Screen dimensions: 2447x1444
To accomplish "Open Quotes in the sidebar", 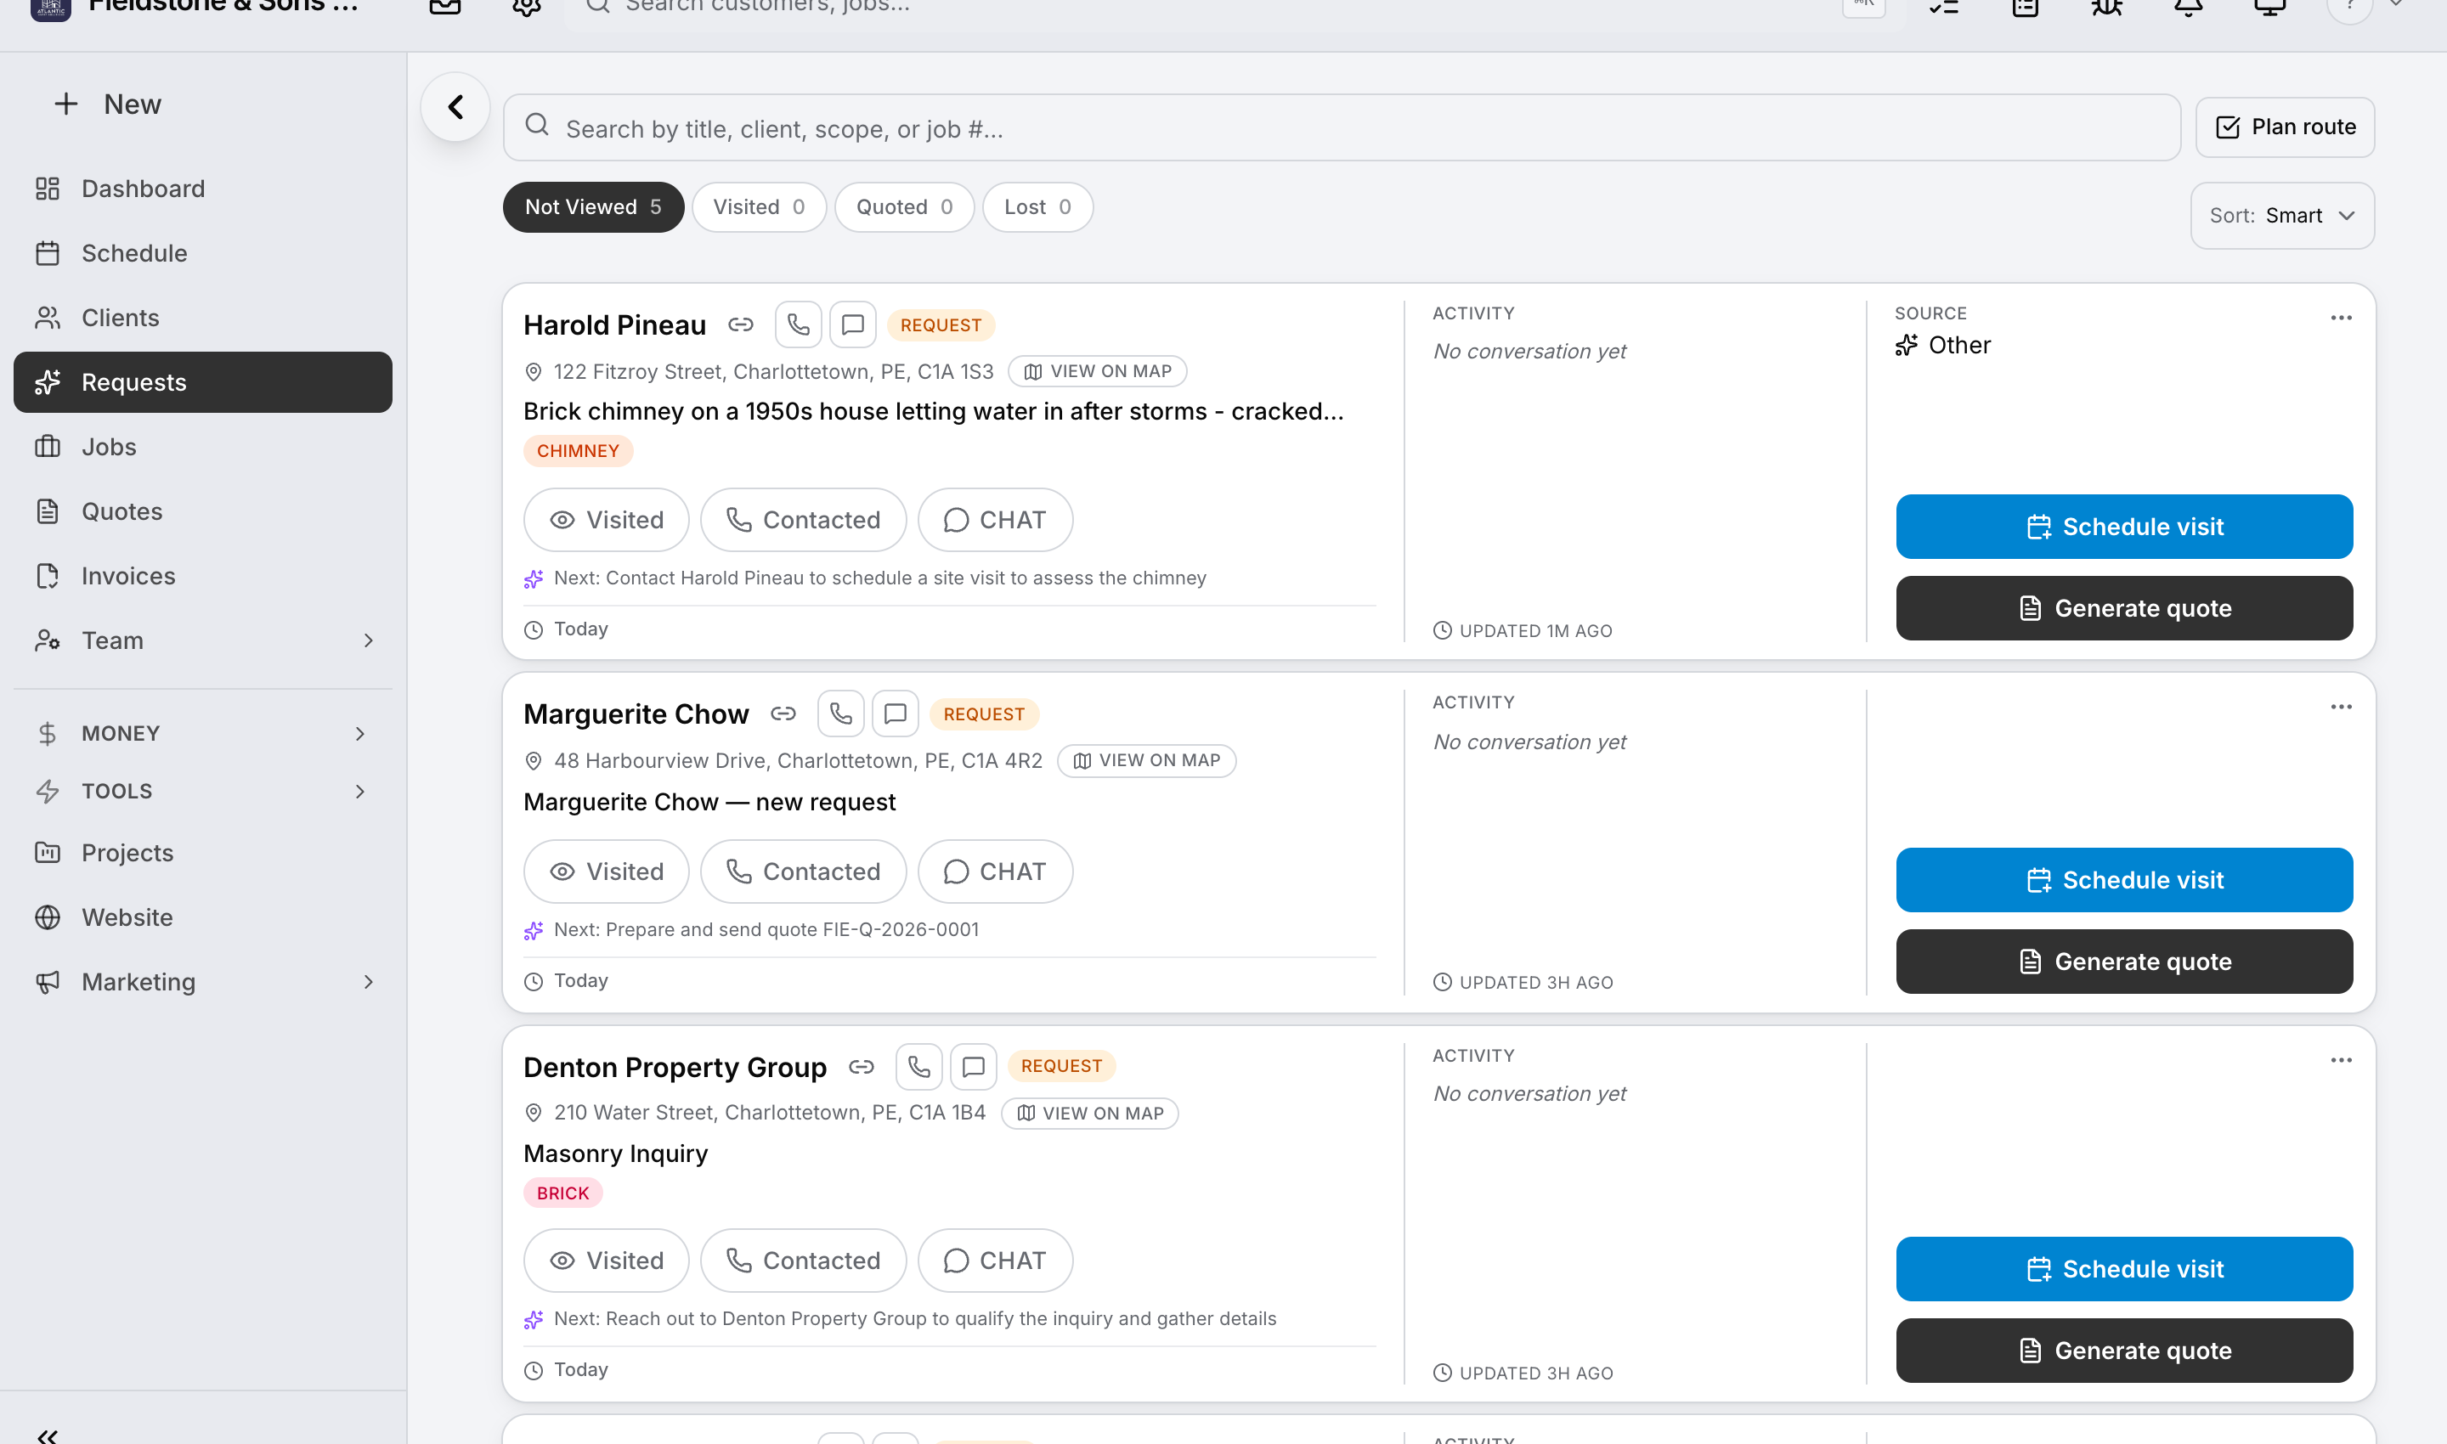I will pyautogui.click(x=202, y=512).
